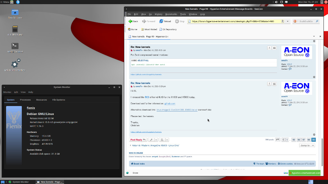Quote the RC3 kernel 6.13 post
The height and width of the screenshot is (184, 328).
(x=274, y=84)
